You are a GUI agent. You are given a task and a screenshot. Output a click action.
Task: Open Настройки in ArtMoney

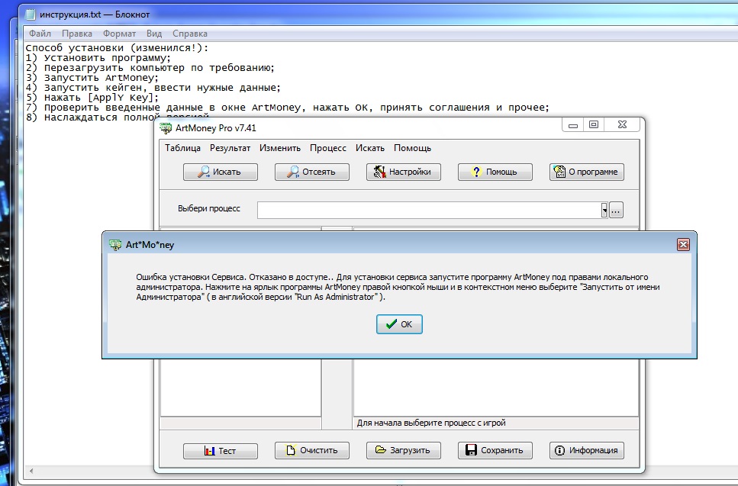[x=404, y=172]
